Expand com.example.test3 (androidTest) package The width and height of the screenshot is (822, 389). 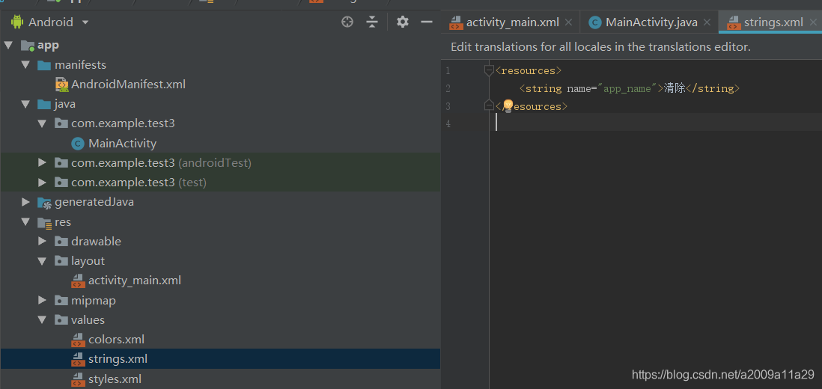(x=43, y=163)
